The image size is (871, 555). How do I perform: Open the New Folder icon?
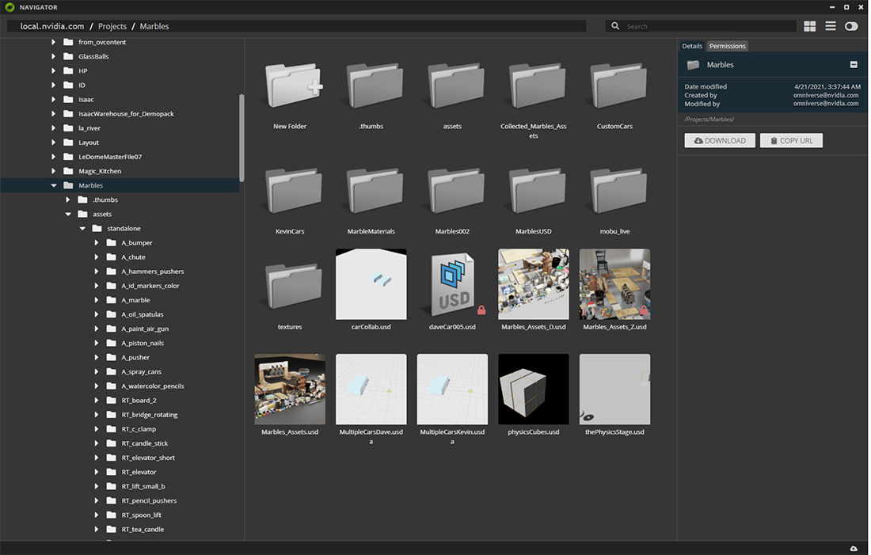coord(293,86)
